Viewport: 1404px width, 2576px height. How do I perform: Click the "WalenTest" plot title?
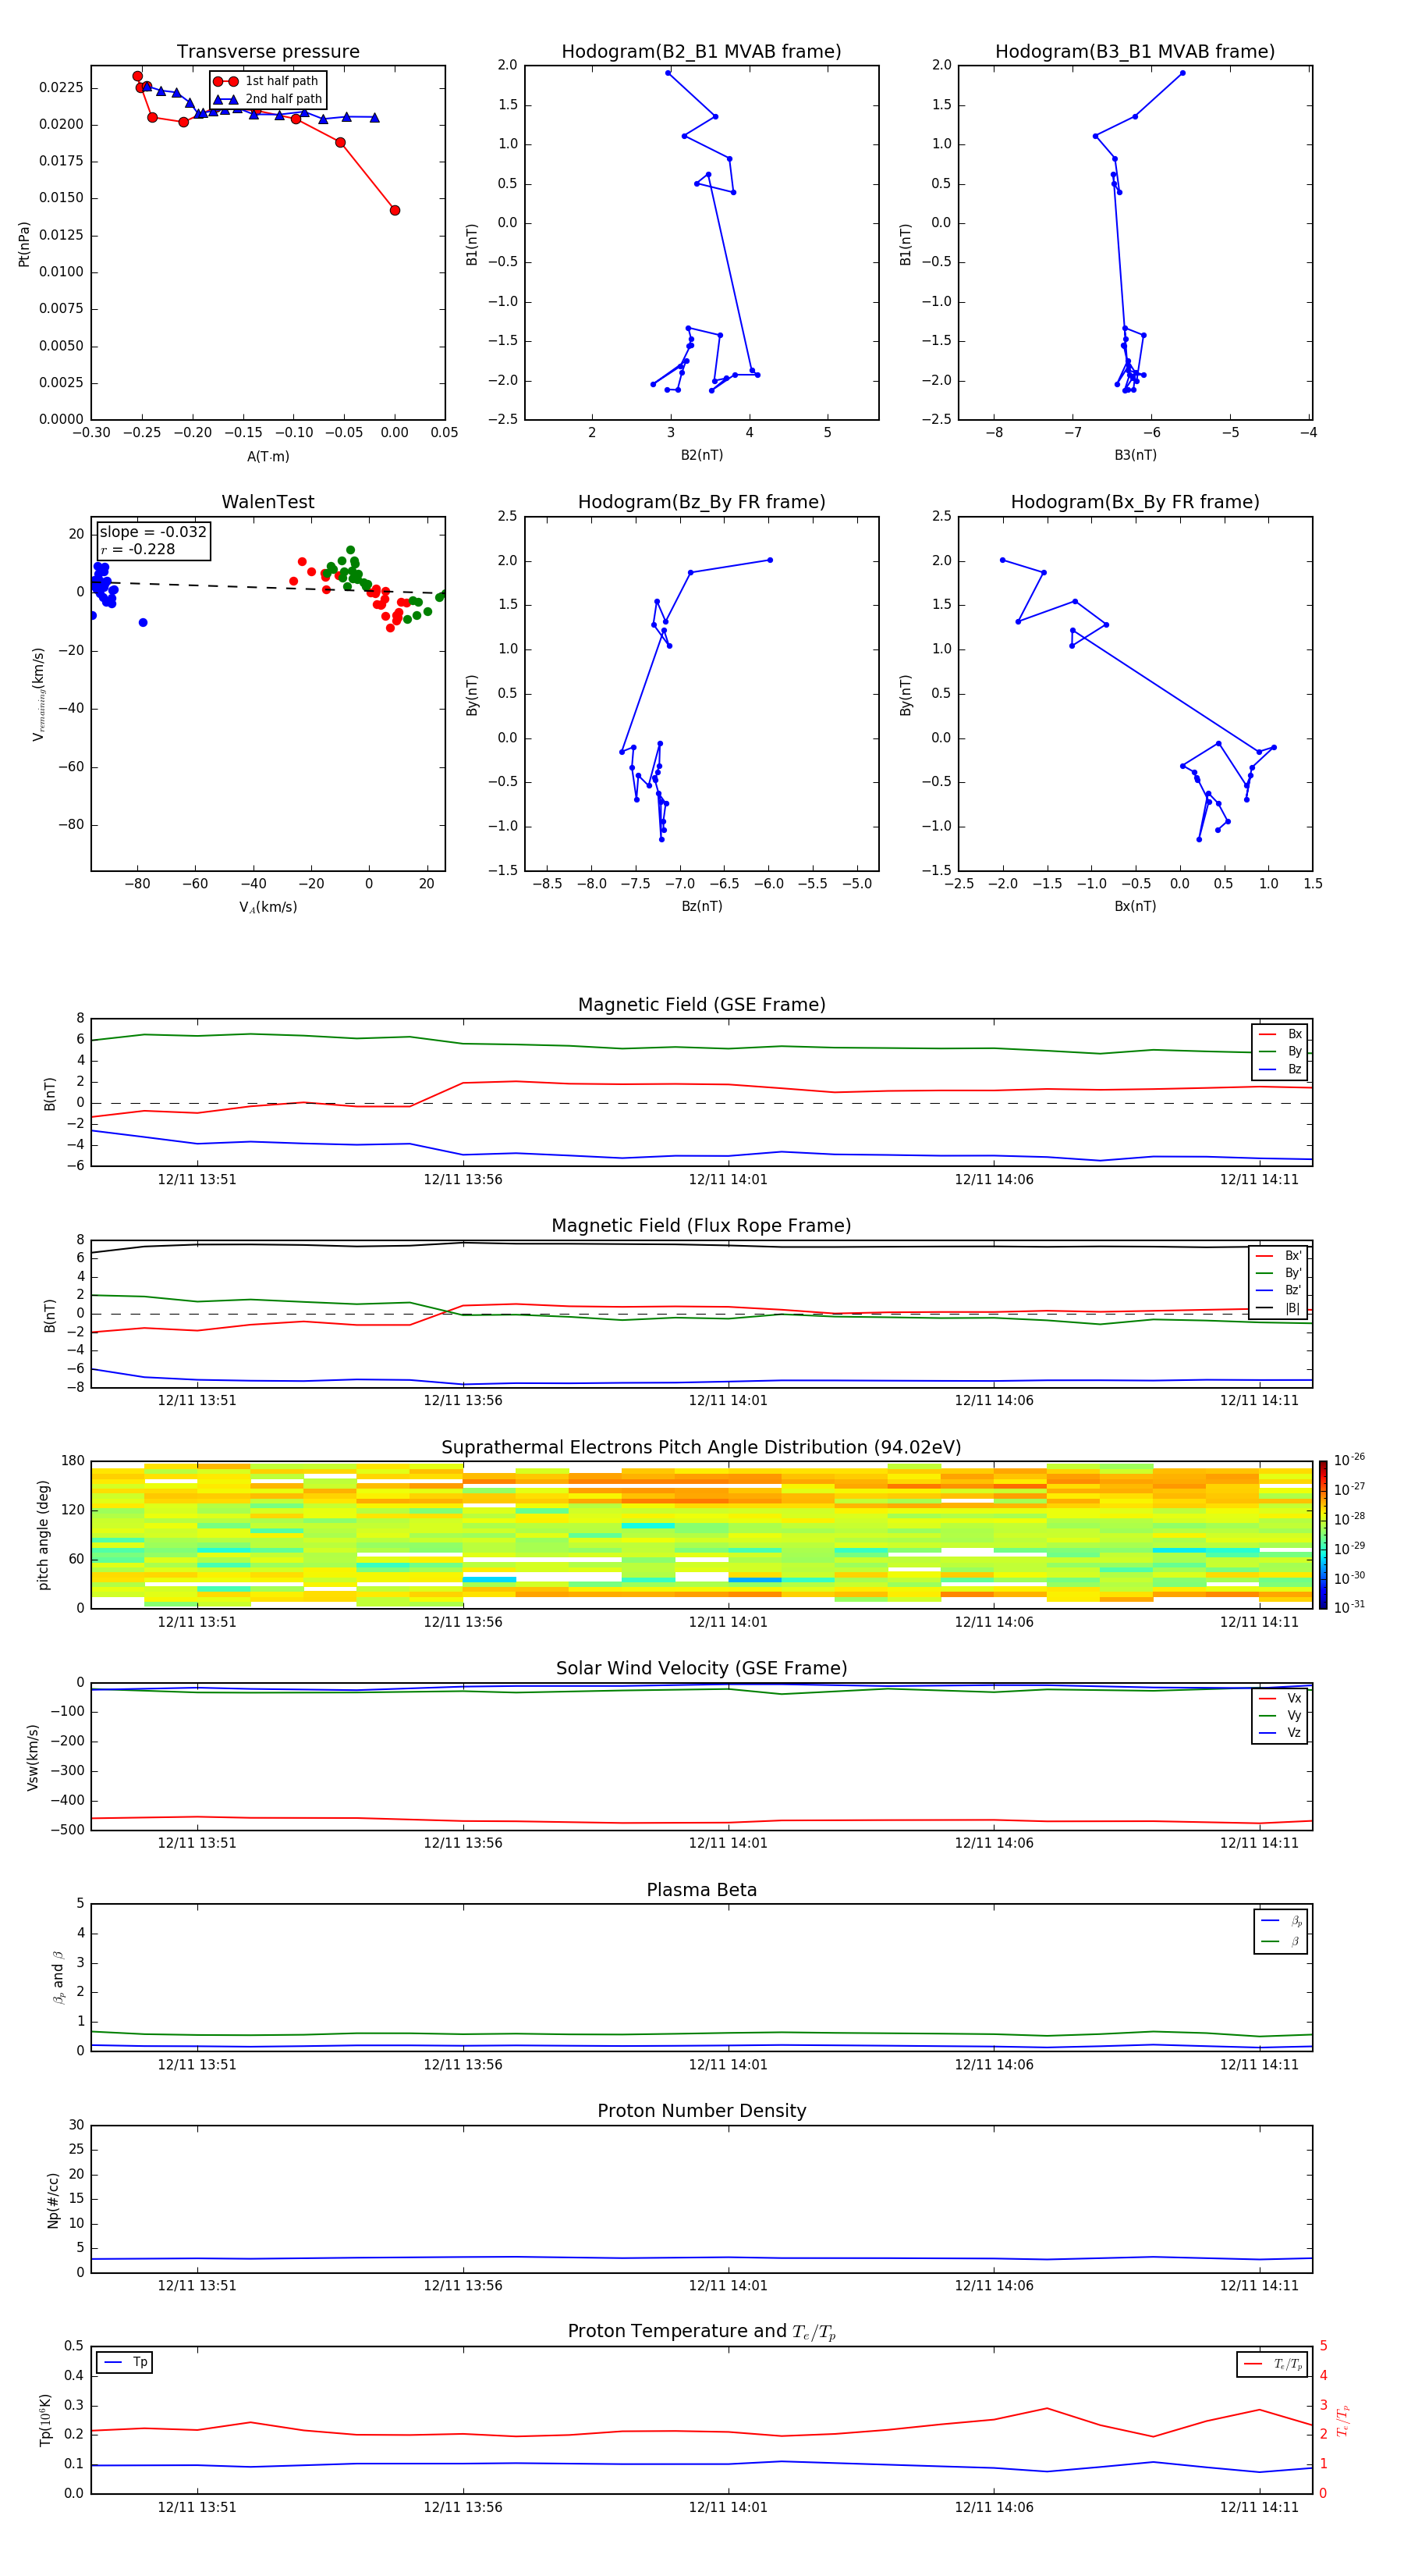click(268, 502)
